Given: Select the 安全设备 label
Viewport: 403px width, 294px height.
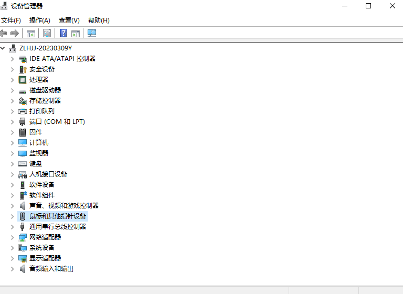Looking at the screenshot, I should (x=42, y=69).
